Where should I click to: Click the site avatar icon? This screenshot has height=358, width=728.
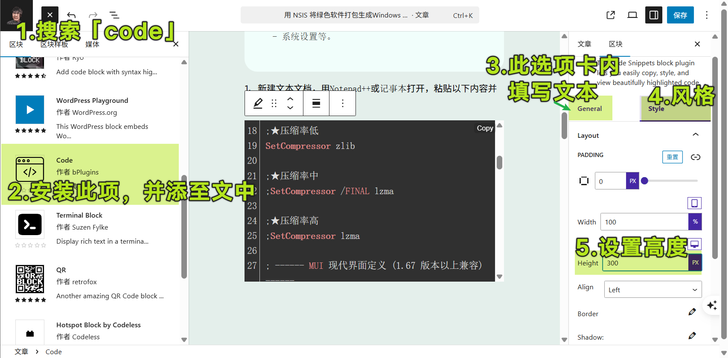coord(16,15)
